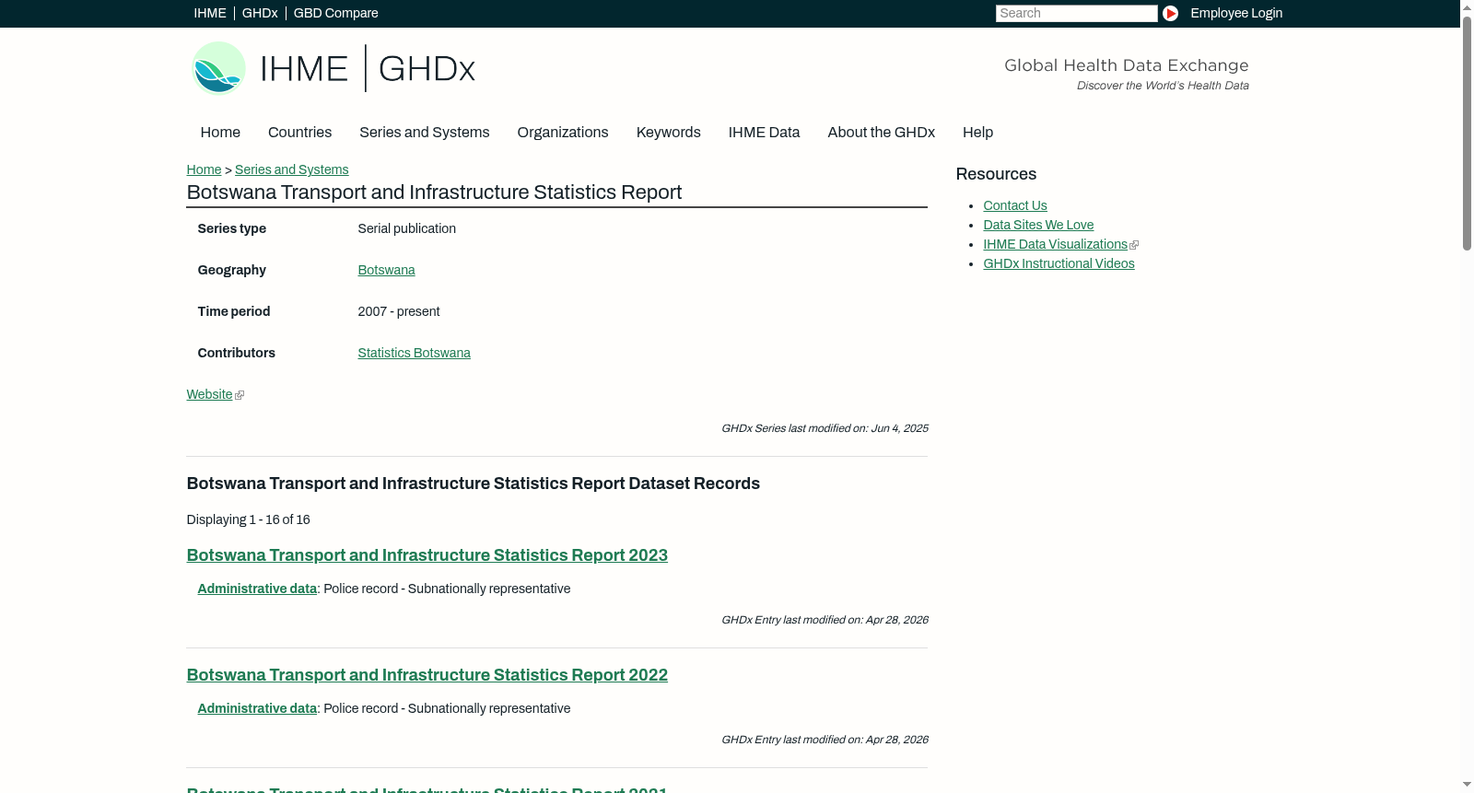Open GBD Compare in top bar
The image size is (1474, 793).
pyautogui.click(x=335, y=13)
